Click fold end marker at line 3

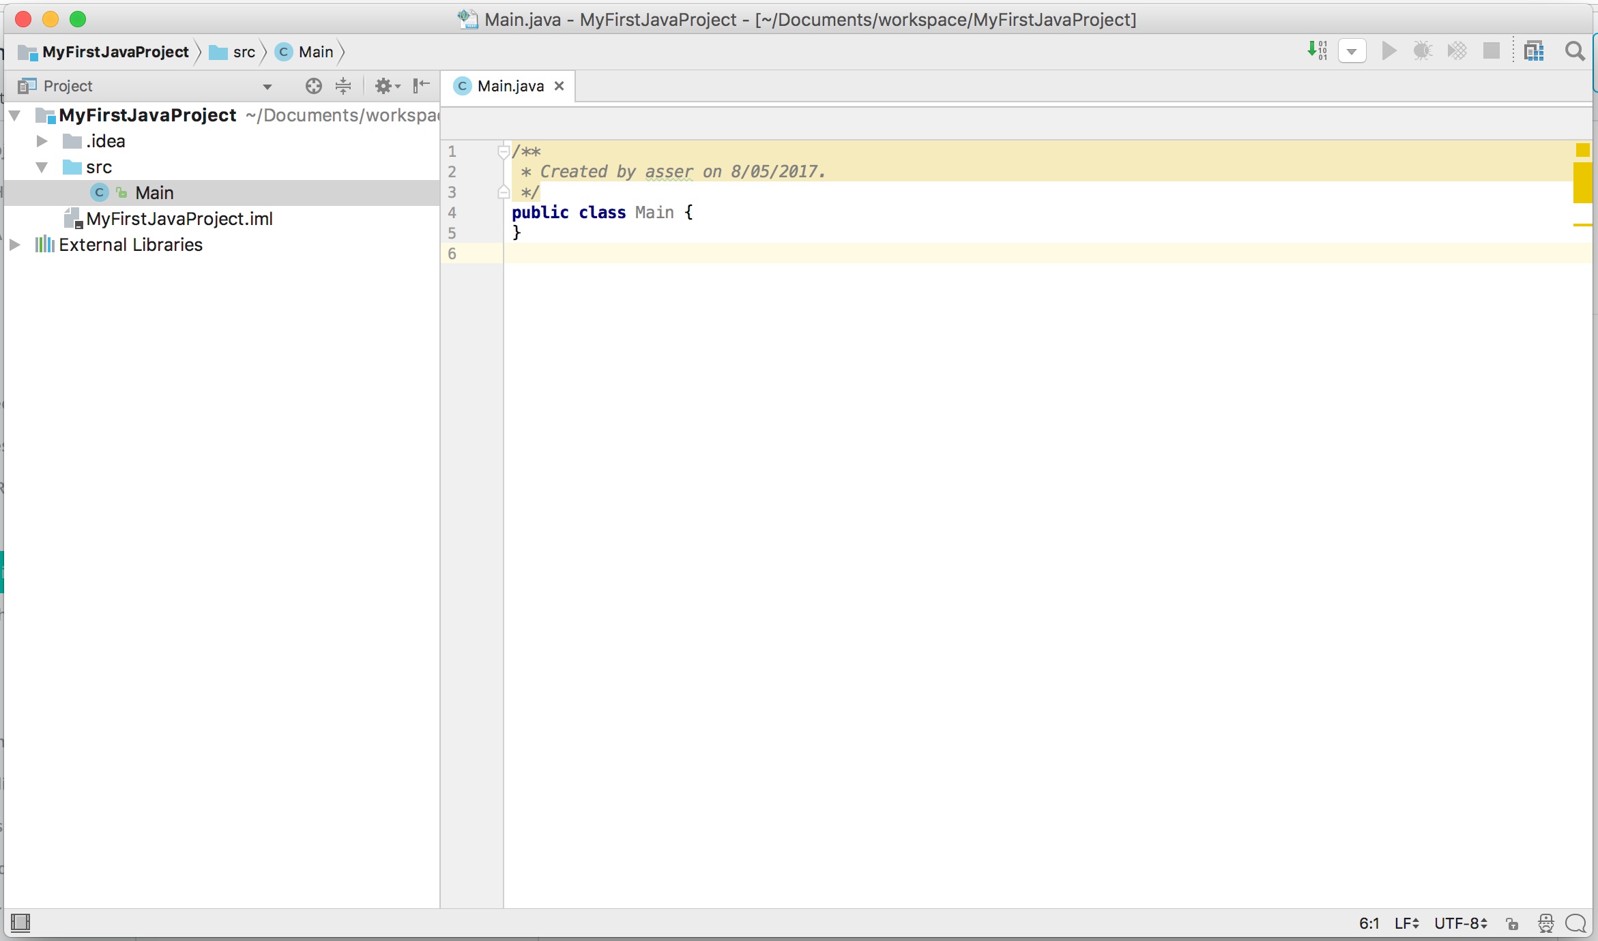pyautogui.click(x=504, y=192)
